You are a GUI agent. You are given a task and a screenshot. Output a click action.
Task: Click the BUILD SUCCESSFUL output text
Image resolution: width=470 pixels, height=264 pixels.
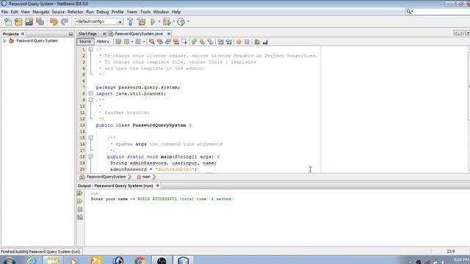[x=185, y=199]
